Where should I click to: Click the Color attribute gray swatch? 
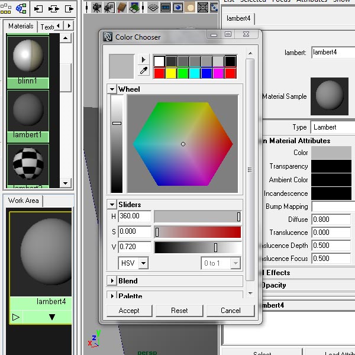331,153
